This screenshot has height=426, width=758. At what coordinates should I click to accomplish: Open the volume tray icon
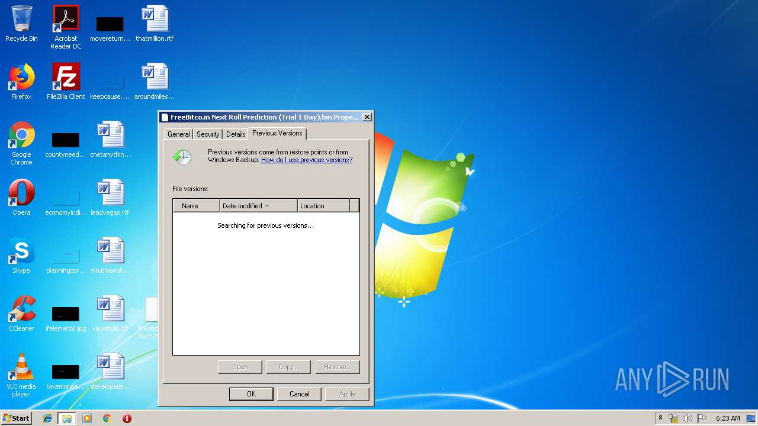tap(688, 418)
